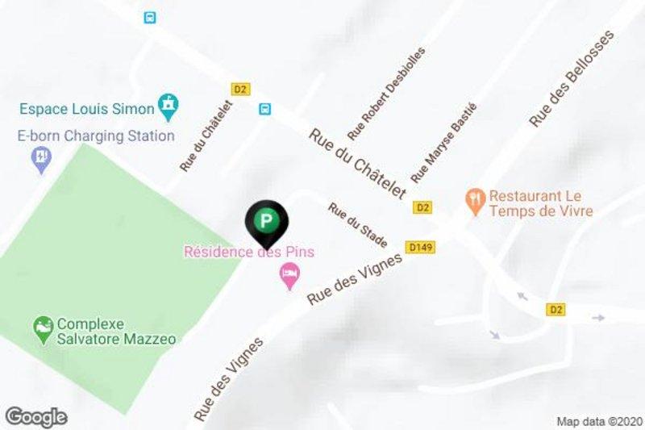Image resolution: width=645 pixels, height=430 pixels.
Task: Open the Google logo link
Action: pyautogui.click(x=36, y=418)
